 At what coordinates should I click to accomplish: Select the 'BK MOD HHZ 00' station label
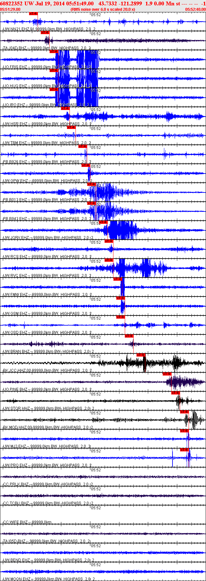pos(18,427)
